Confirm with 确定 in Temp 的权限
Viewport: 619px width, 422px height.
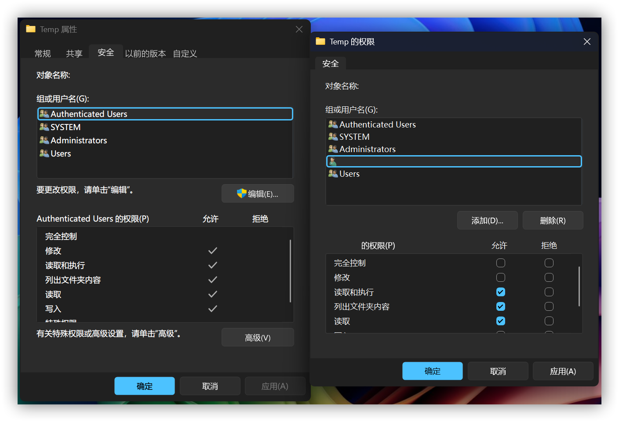[433, 371]
